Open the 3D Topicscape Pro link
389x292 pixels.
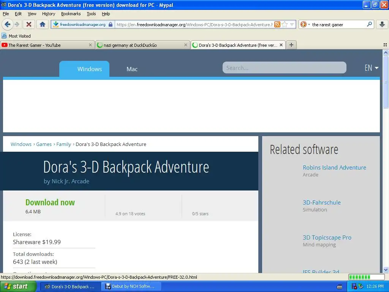pyautogui.click(x=327, y=238)
